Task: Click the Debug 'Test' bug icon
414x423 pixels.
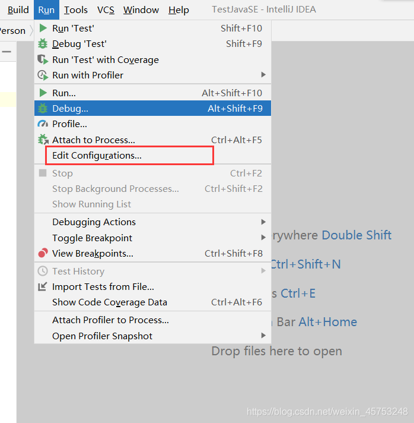Action: pos(43,43)
